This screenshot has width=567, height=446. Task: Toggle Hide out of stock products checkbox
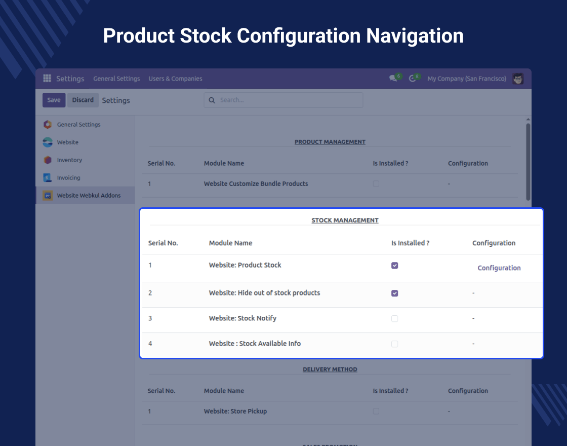click(x=394, y=293)
